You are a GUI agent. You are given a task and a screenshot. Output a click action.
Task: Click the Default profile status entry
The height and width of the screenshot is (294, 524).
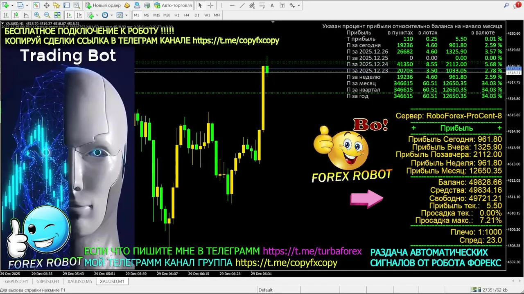(266, 290)
